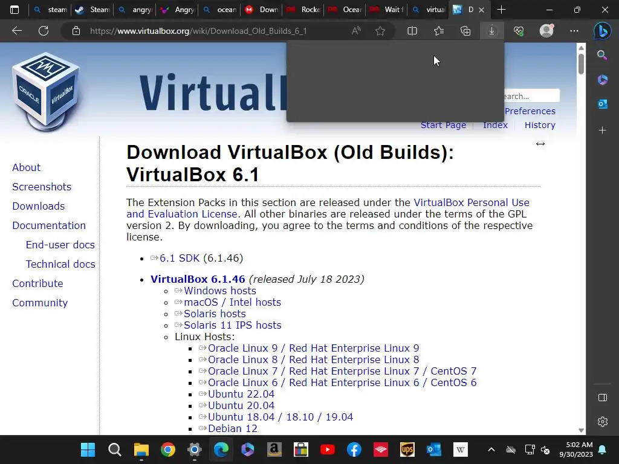Switch to the 'Rocke' tab
The width and height of the screenshot is (619, 464).
click(x=303, y=10)
